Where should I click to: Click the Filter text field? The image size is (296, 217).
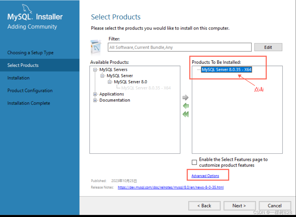179,47
